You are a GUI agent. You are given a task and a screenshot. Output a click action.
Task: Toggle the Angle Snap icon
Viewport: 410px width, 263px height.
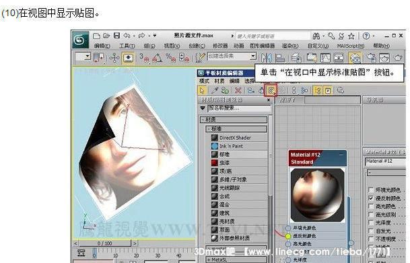point(158,58)
